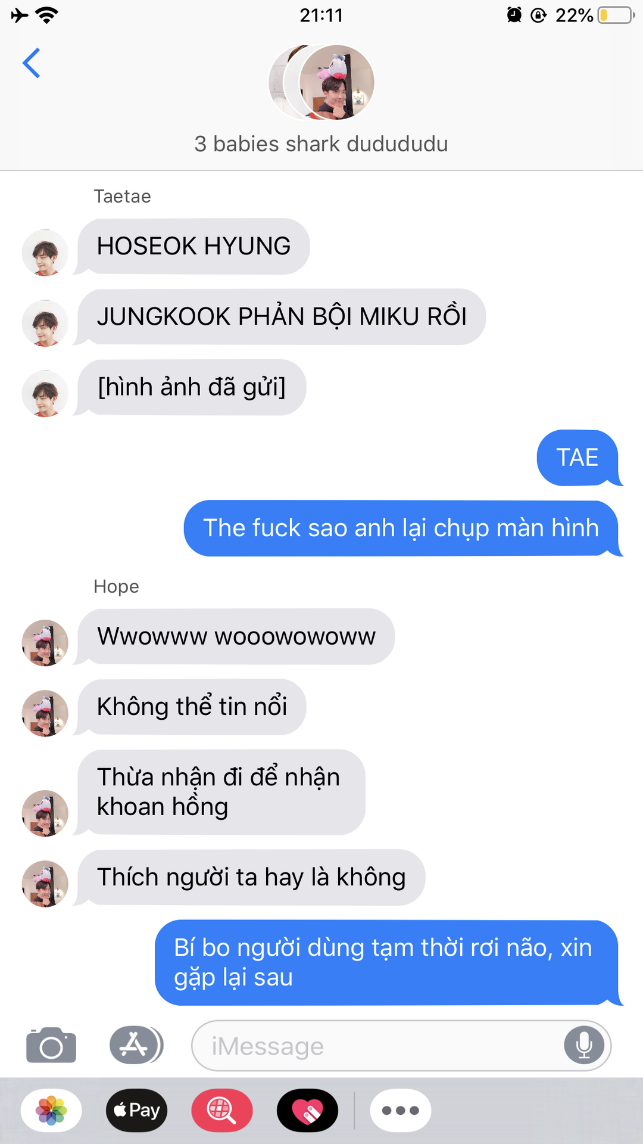Open the Photos app icon in drawer
The width and height of the screenshot is (643, 1144).
pyautogui.click(x=51, y=1110)
